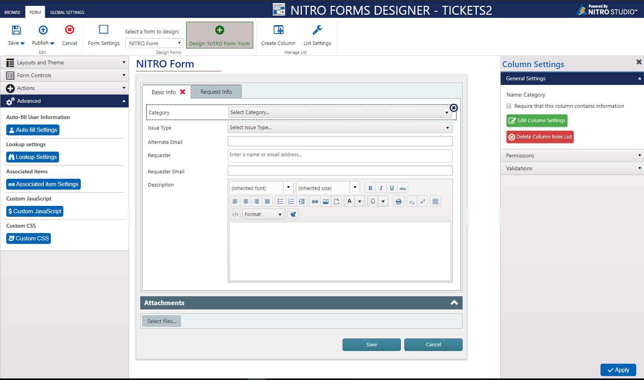
Task: Expand the Actions section
Action: [x=64, y=88]
